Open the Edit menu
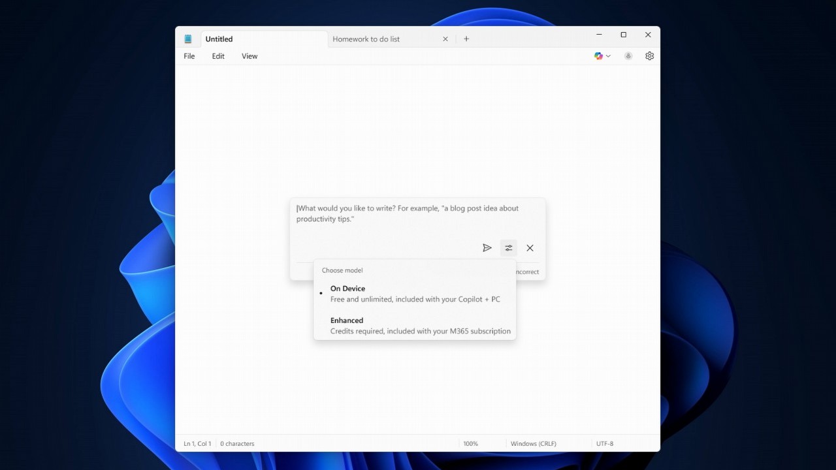This screenshot has width=836, height=470. 218,56
